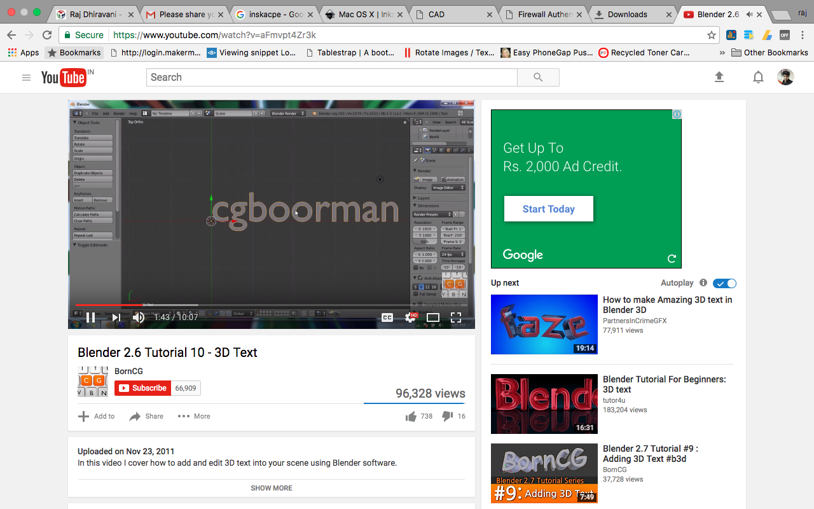
Task: Switch to the 'Please share' Gmail tab
Action: [x=184, y=14]
